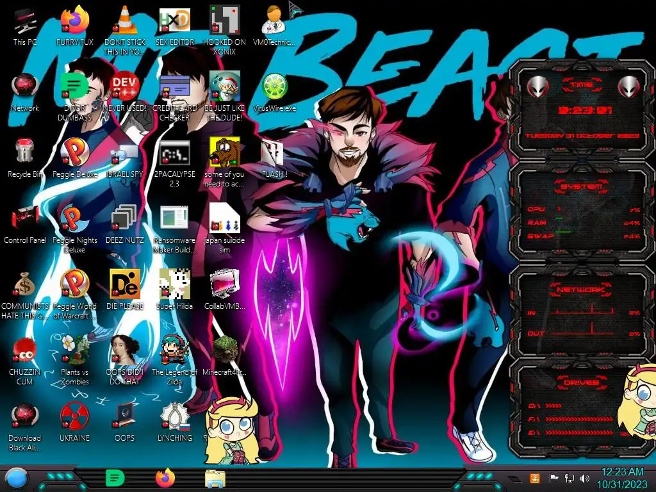Click the left alien head on TIME widget
This screenshot has height=492, width=656.
click(537, 87)
